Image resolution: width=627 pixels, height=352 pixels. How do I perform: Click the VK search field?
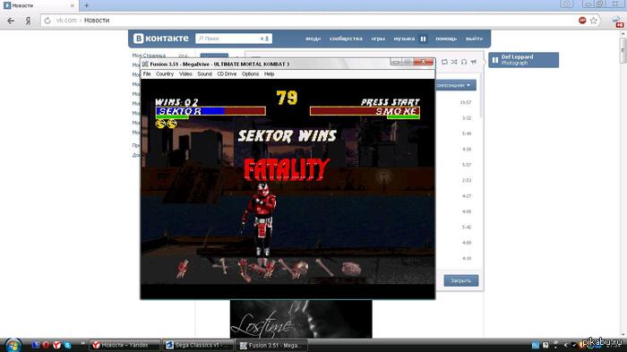pyautogui.click(x=234, y=39)
